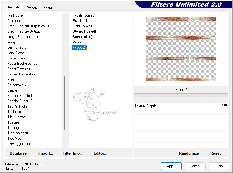Image resolution: width=233 pixels, height=173 pixels.
Task: Open Filter Info...
Action: [x=73, y=153]
